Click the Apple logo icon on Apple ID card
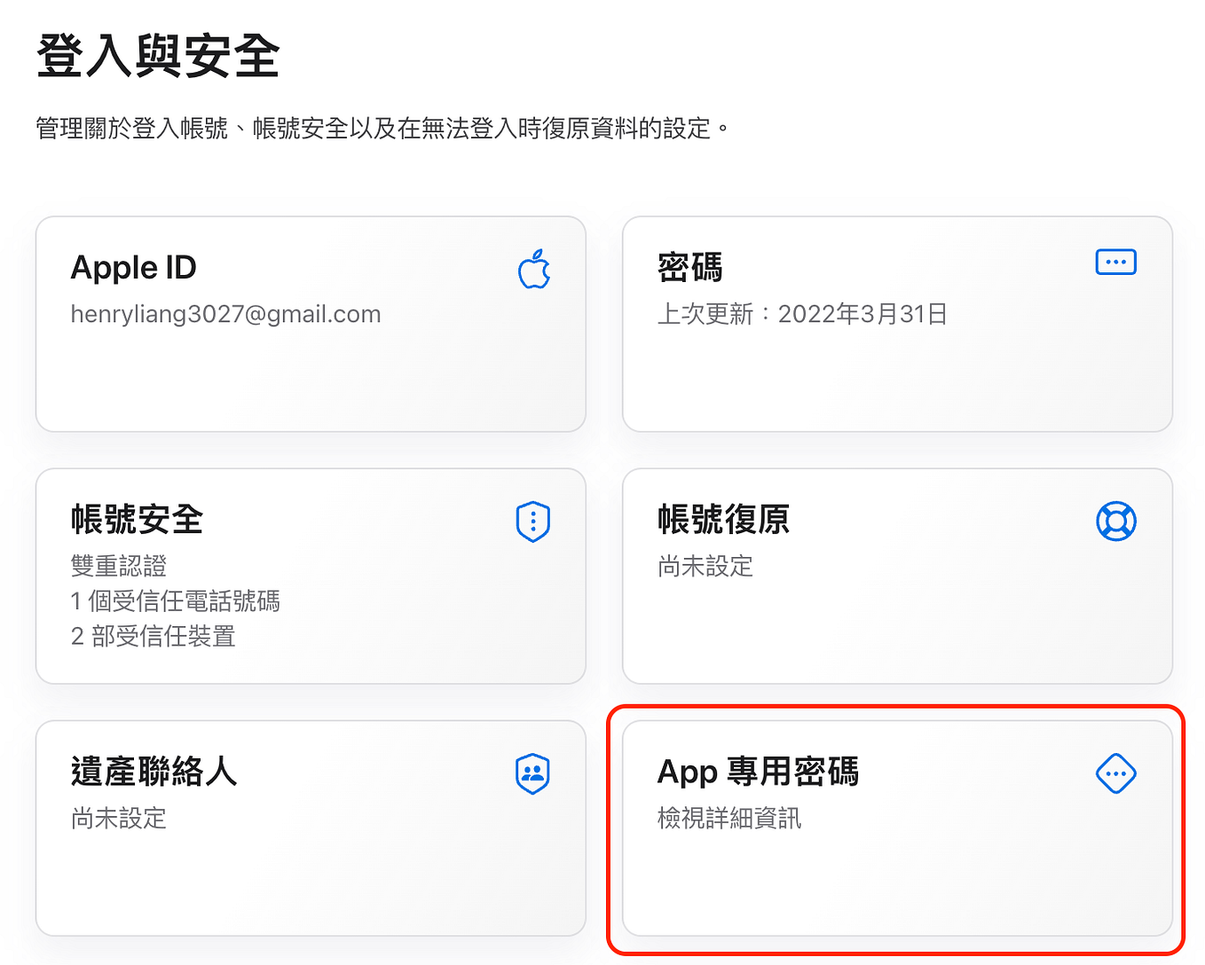This screenshot has height=965, width=1205. [534, 269]
